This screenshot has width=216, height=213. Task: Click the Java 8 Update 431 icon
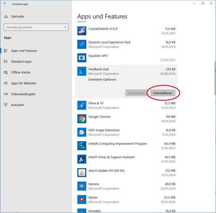point(82,173)
